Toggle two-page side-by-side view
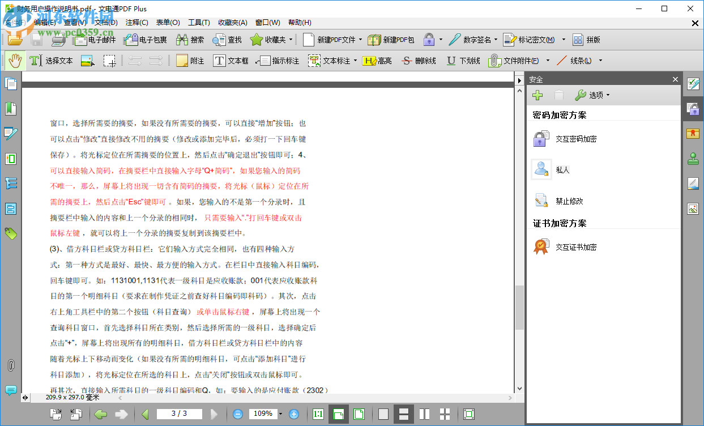 point(424,414)
